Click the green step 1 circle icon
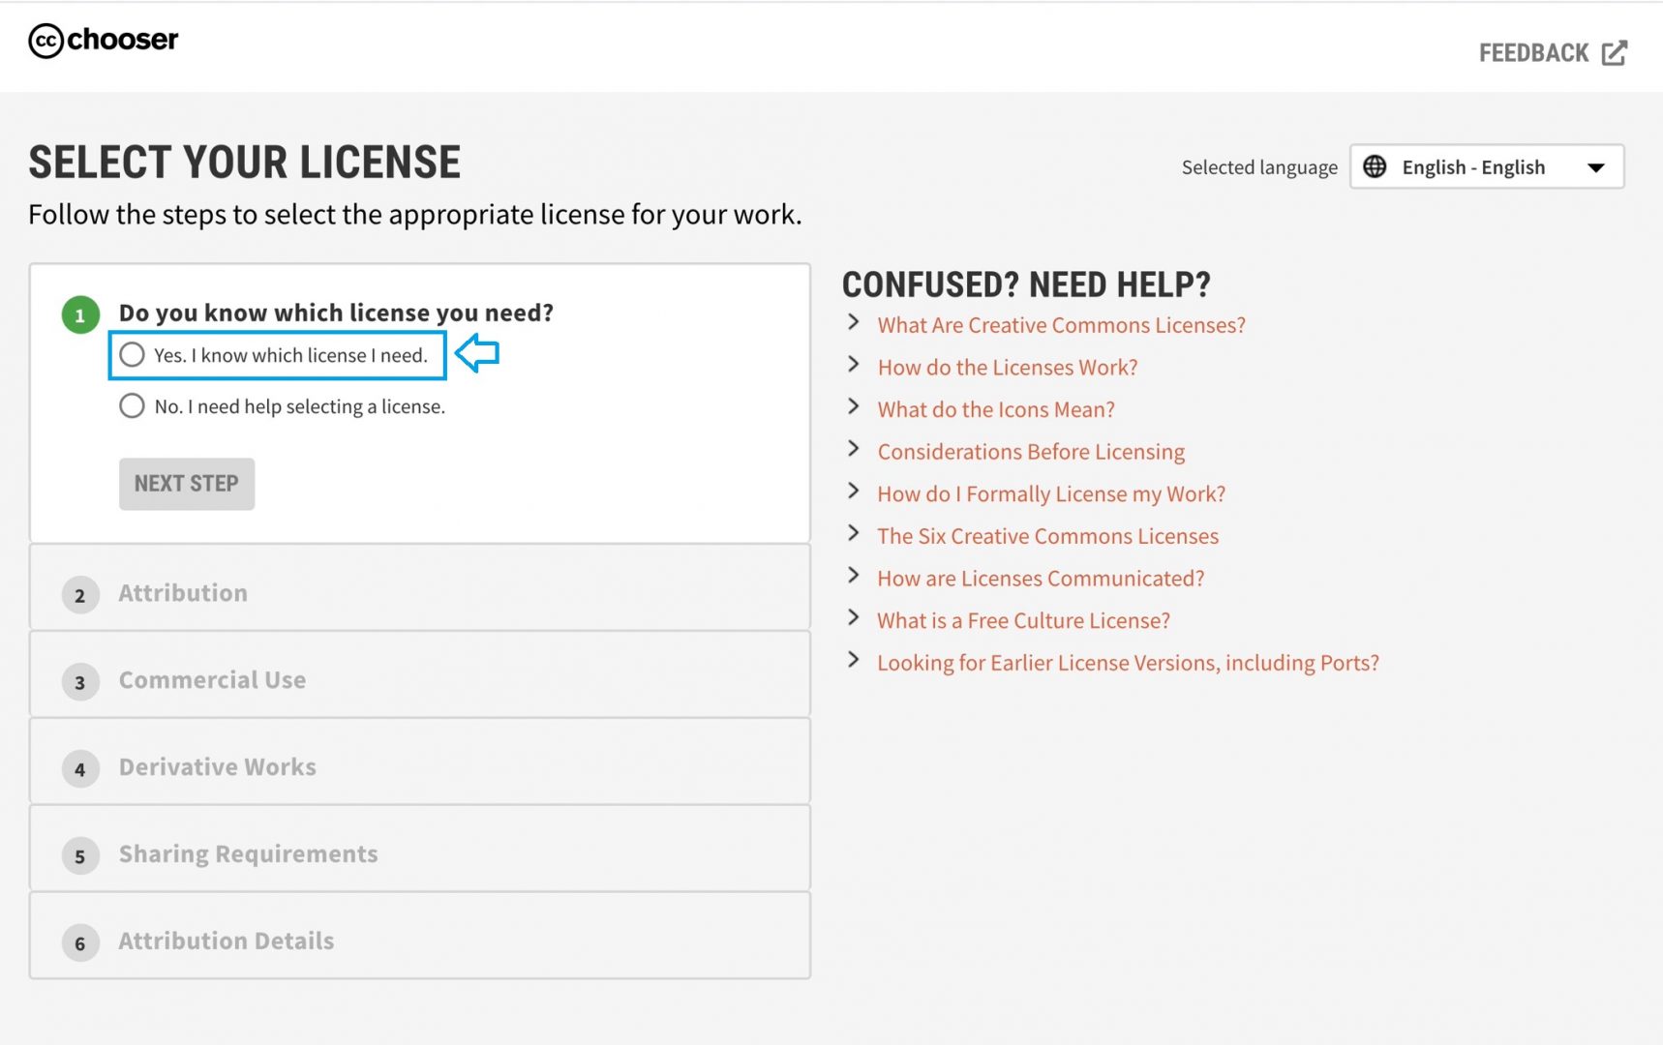1663x1045 pixels. click(80, 314)
